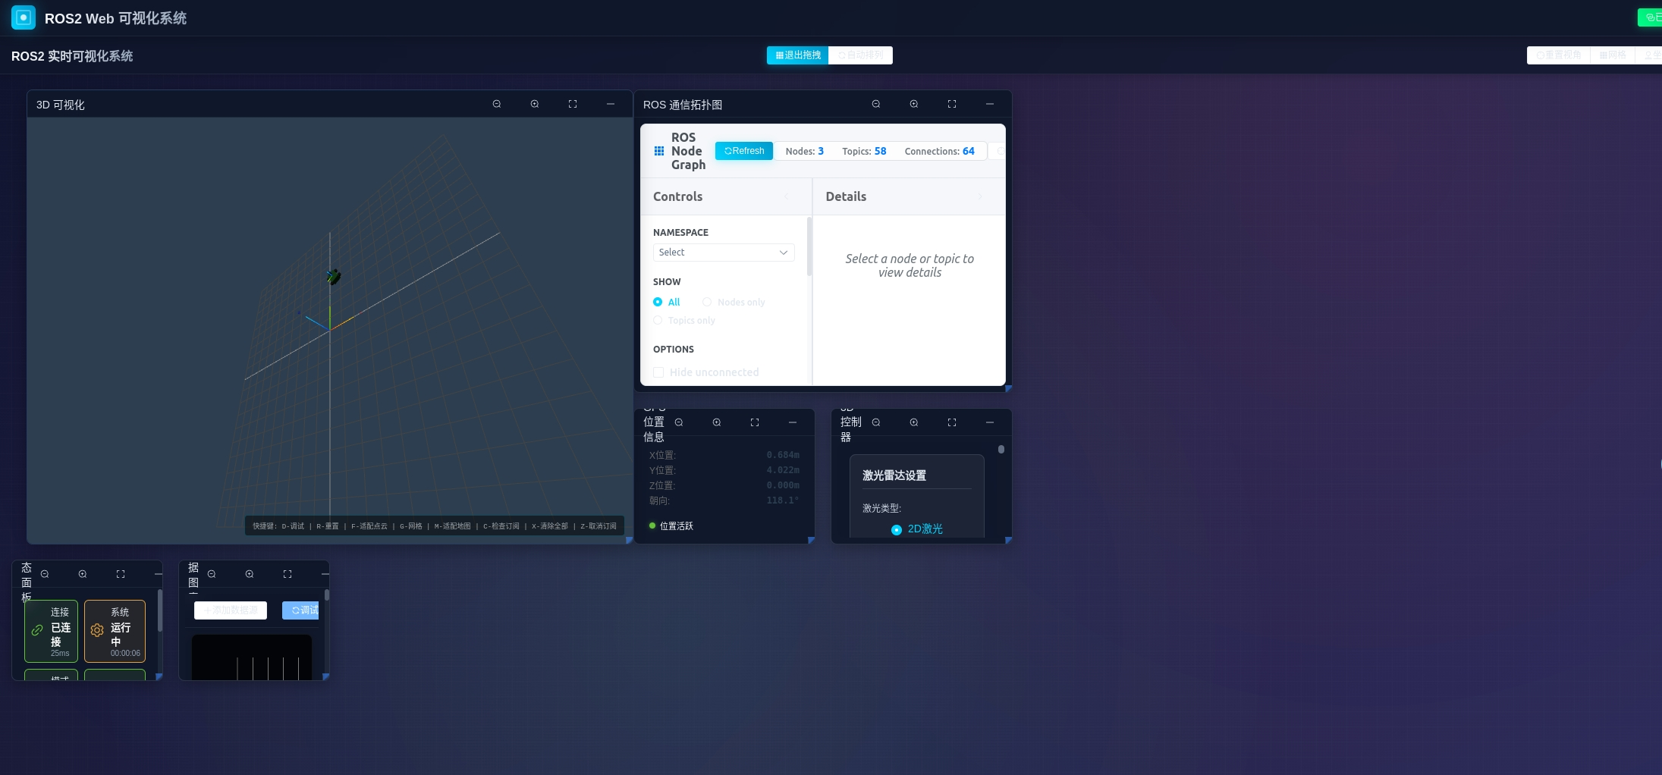
Task: Click the 朝向 value 118.1°
Action: coord(783,500)
